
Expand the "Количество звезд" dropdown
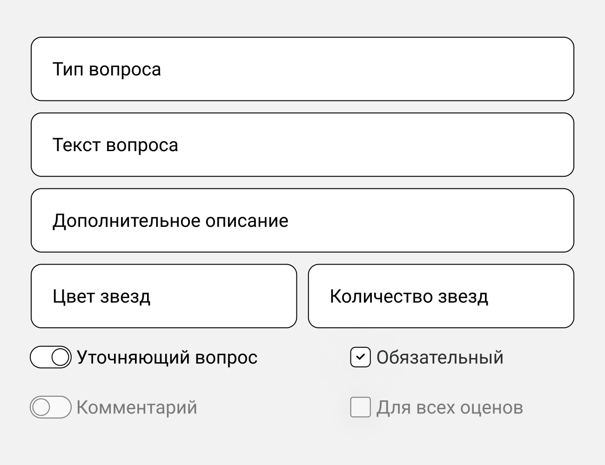click(x=441, y=296)
